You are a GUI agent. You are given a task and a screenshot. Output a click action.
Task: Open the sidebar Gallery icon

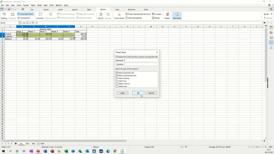coord(271,38)
